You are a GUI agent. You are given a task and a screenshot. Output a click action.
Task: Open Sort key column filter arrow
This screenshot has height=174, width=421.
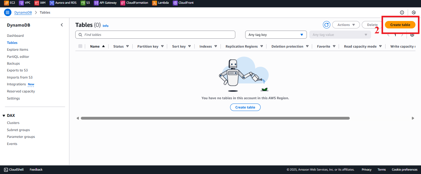pyautogui.click(x=189, y=46)
